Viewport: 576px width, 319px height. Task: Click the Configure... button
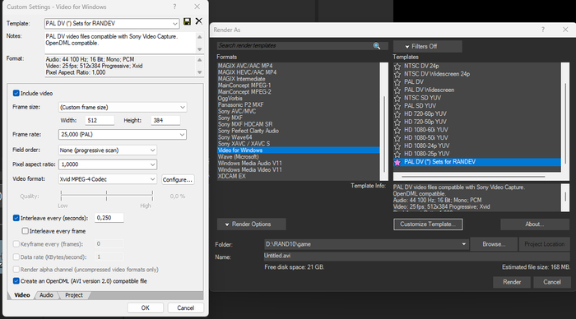coord(178,179)
